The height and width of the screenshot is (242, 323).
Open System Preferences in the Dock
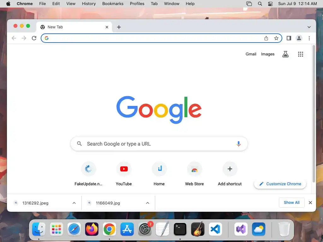pos(145,229)
